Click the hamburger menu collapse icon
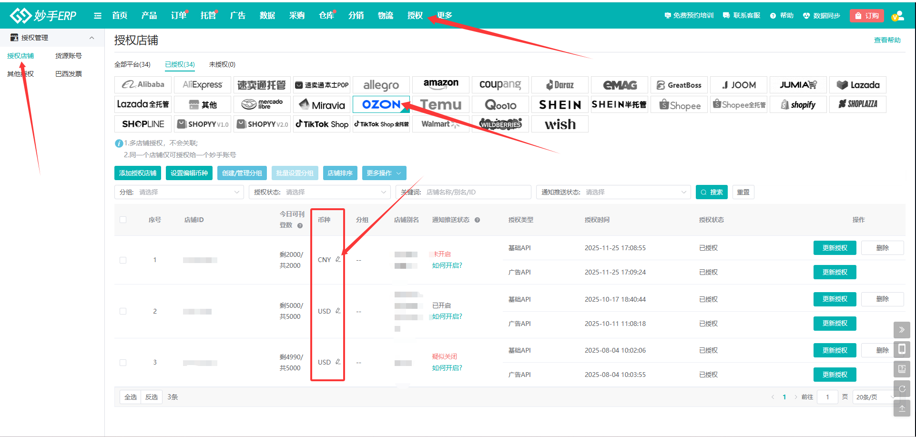This screenshot has height=437, width=916. coord(98,16)
